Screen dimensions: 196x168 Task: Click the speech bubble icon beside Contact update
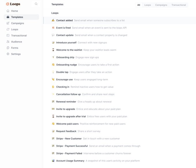click(53, 35)
